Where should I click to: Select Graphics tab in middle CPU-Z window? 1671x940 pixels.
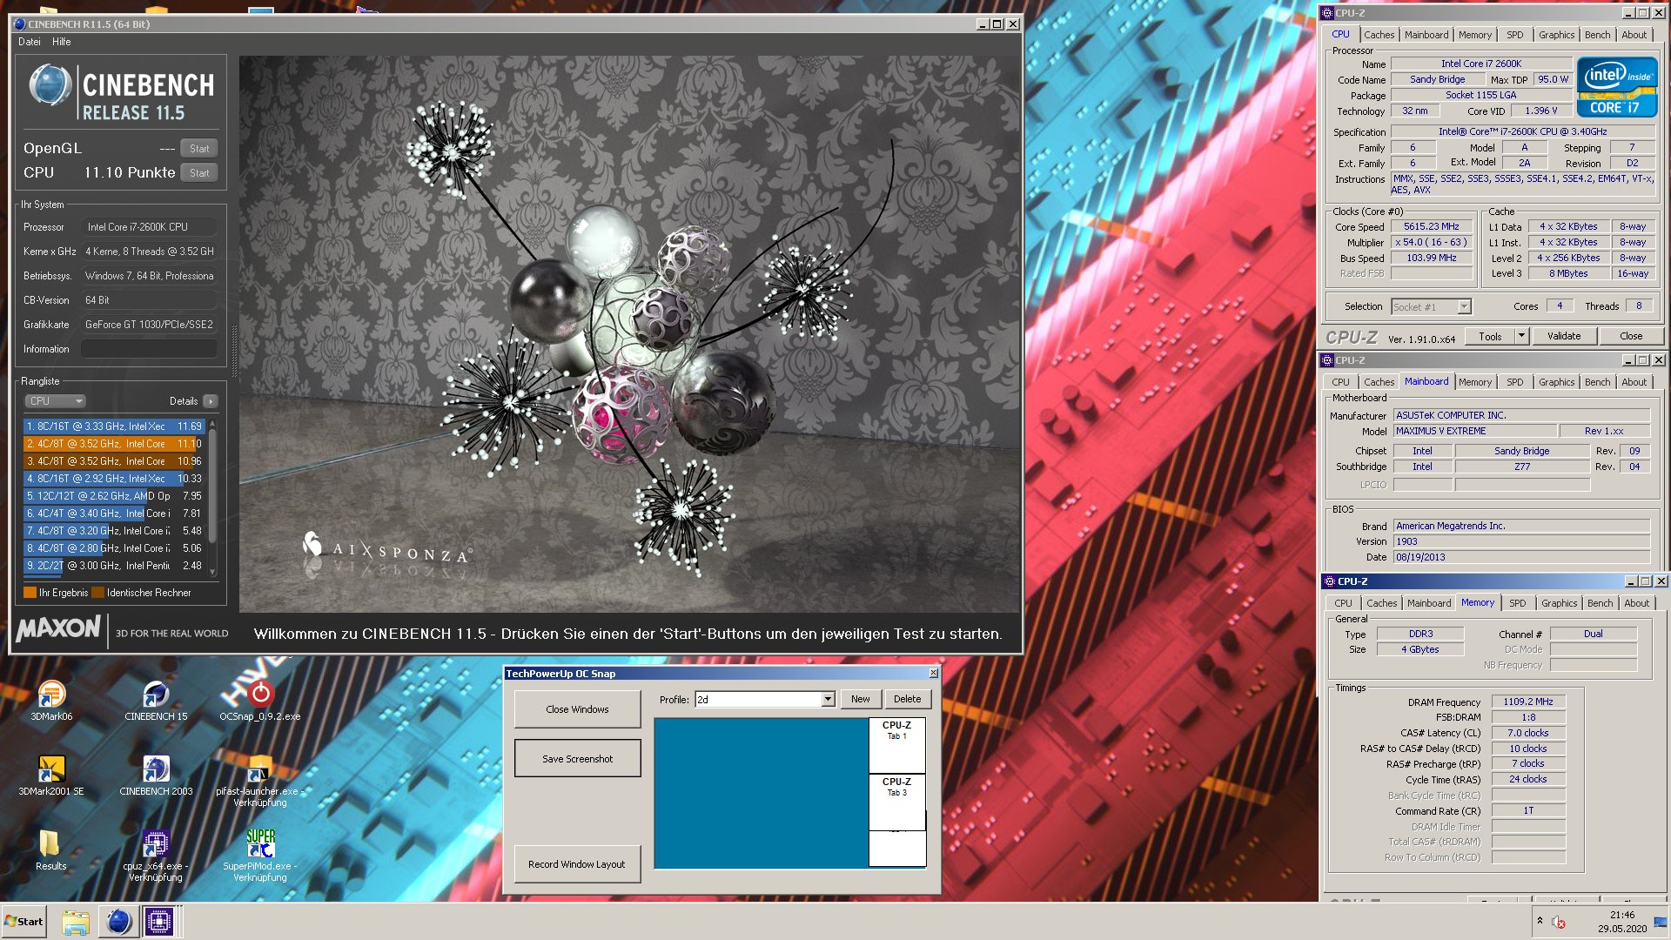(x=1556, y=382)
